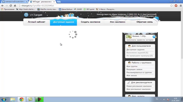This screenshot has width=183, height=102.
Task: Open the SEO sprint bookmark
Action: click(89, 9)
